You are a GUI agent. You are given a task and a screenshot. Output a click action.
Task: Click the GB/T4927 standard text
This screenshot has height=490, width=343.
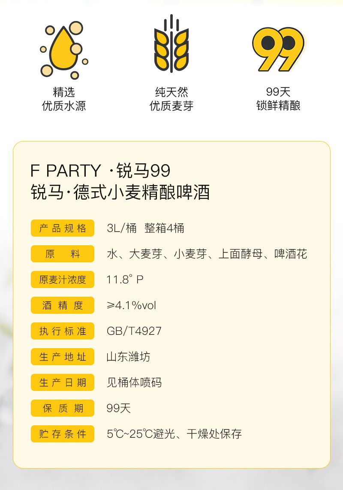[x=134, y=331]
